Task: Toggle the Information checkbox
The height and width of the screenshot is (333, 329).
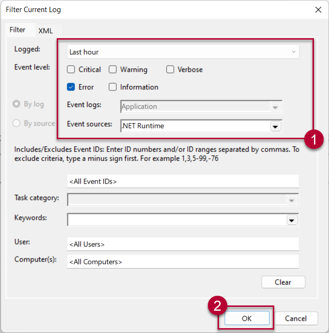Action: 113,87
